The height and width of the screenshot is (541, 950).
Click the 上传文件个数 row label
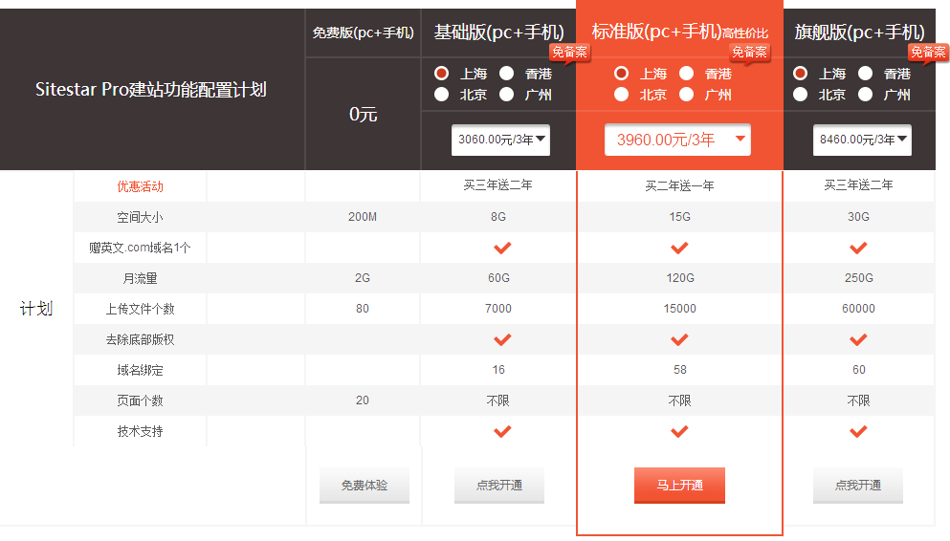click(140, 310)
